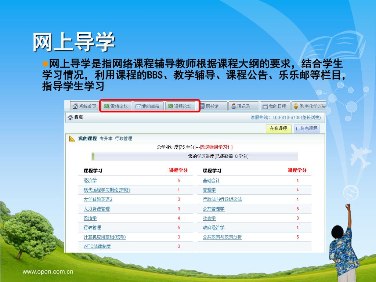Screen dimensions: 376x282
Task: Open the 基础会计 course link
Action: click(x=211, y=181)
